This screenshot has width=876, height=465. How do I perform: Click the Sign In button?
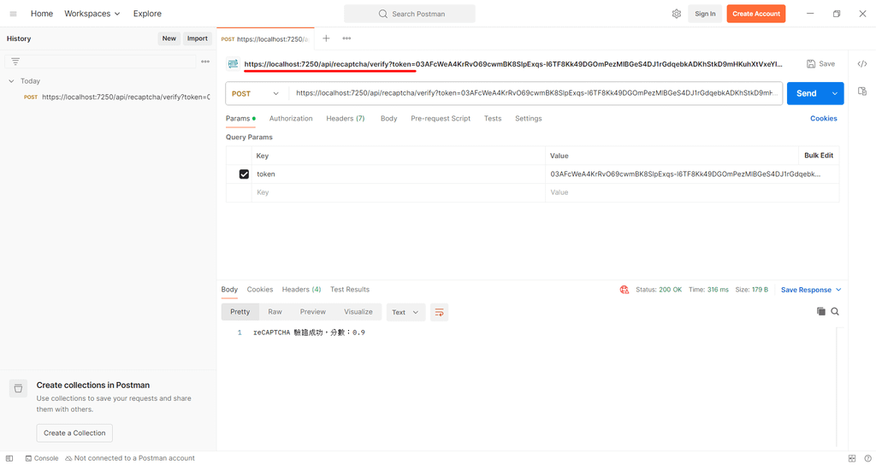705,14
